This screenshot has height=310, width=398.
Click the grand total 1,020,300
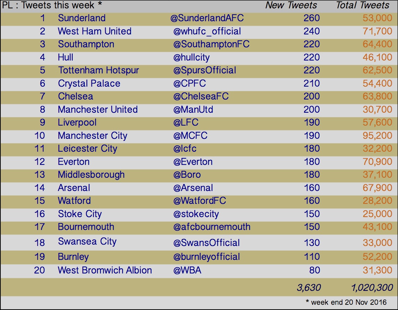(372, 287)
